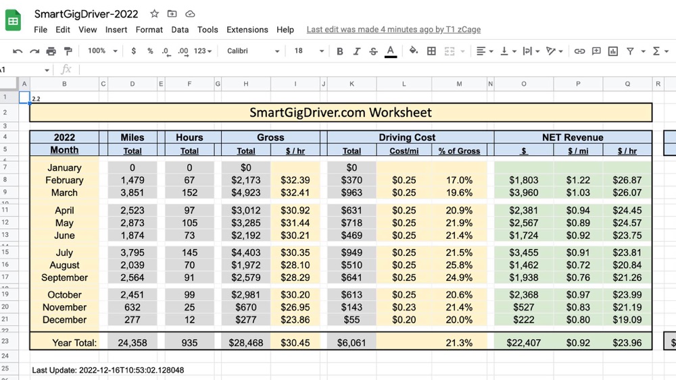Format selection as currency
The height and width of the screenshot is (380, 676).
click(134, 51)
